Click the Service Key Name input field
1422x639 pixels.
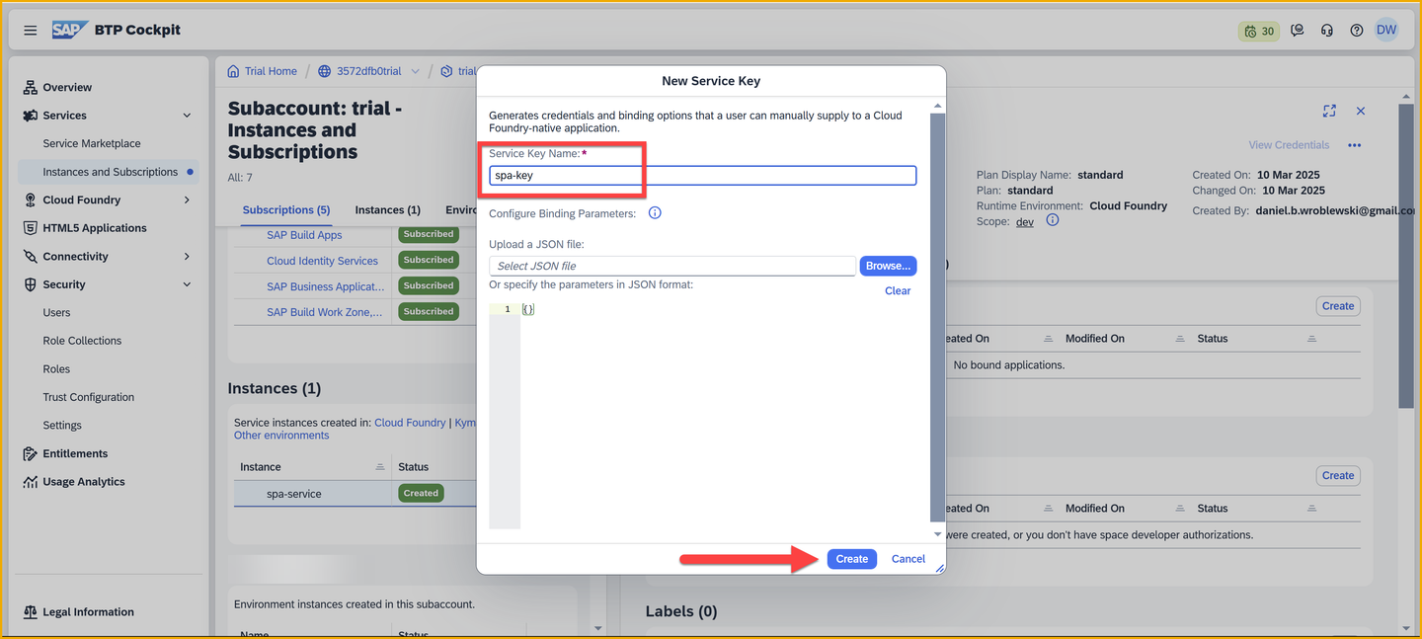click(703, 176)
